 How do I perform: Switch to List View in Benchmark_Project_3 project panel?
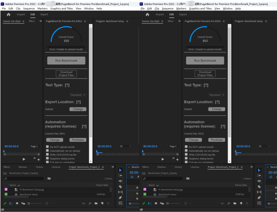pos(11,203)
